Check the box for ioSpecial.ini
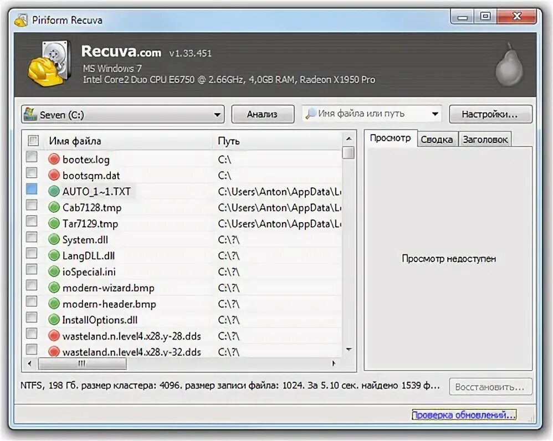The width and height of the screenshot is (553, 441). tap(32, 269)
